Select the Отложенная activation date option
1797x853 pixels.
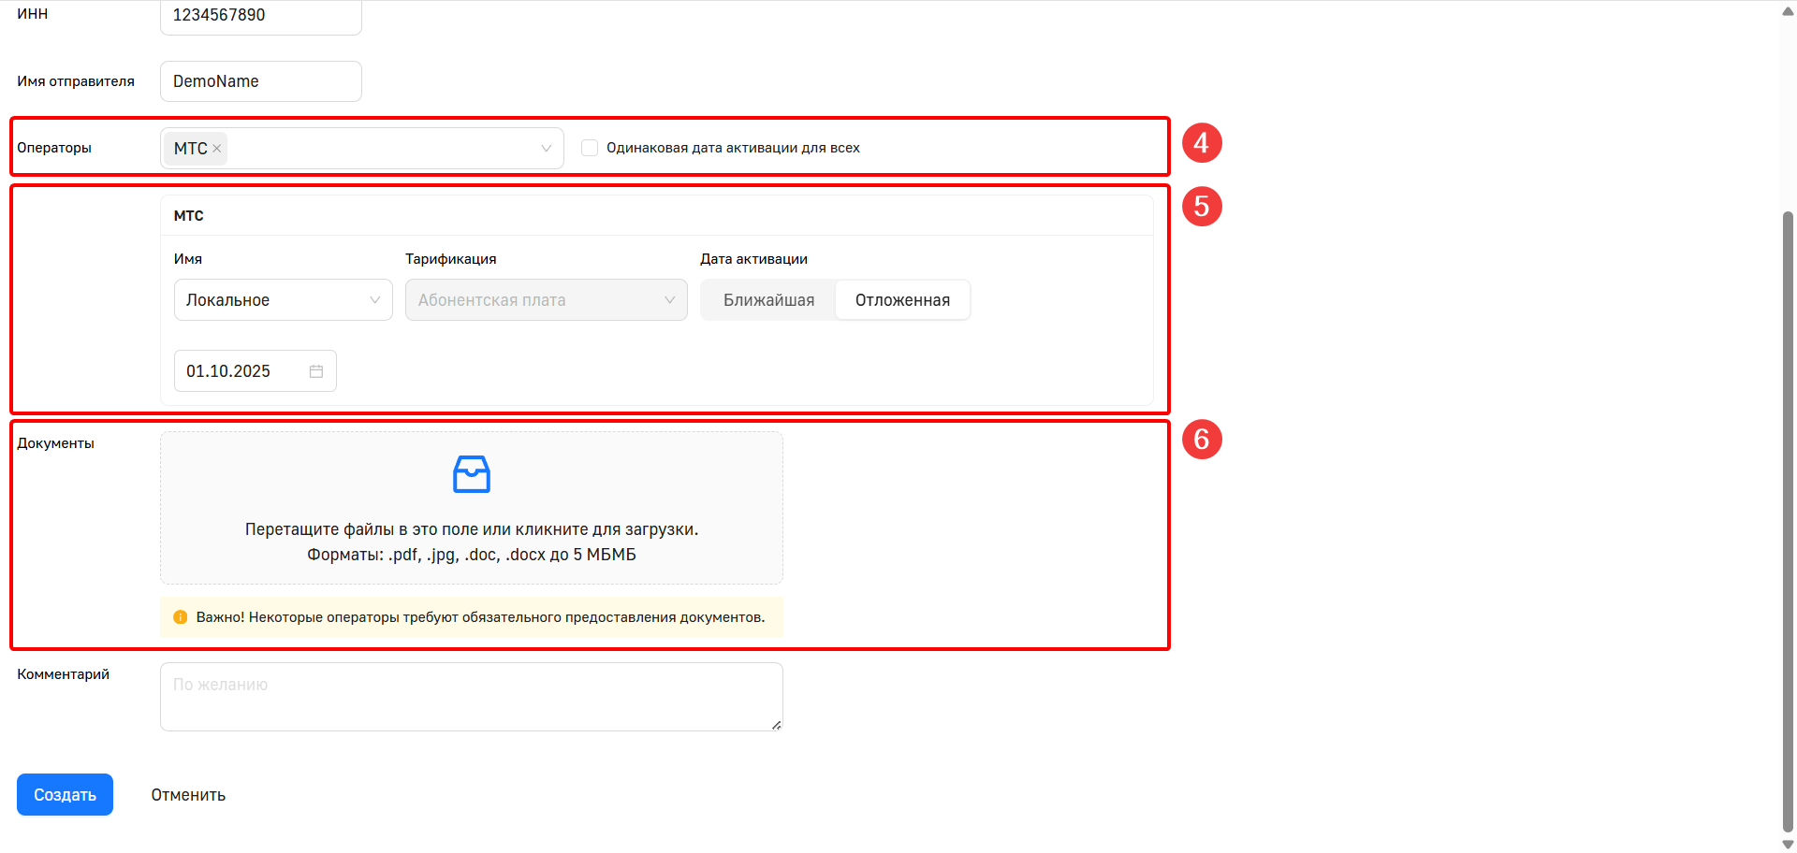pyautogui.click(x=902, y=300)
